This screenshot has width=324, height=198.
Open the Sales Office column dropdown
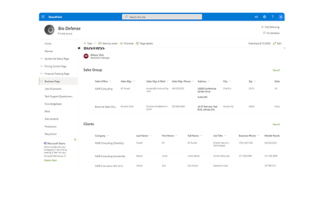110,81
